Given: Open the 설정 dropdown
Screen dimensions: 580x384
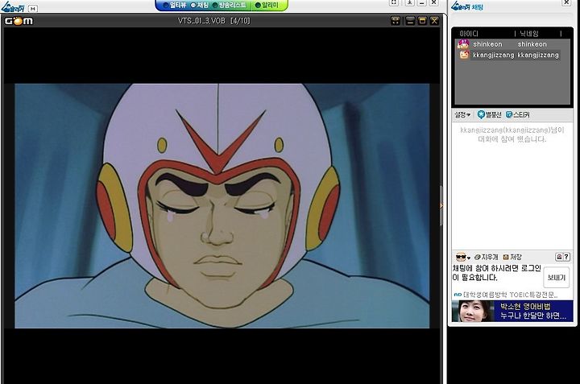Looking at the screenshot, I should (462, 115).
